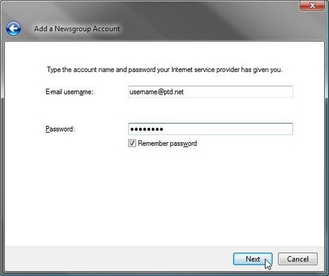
Task: Close the dialog with the red X
Action: (x=312, y=5)
